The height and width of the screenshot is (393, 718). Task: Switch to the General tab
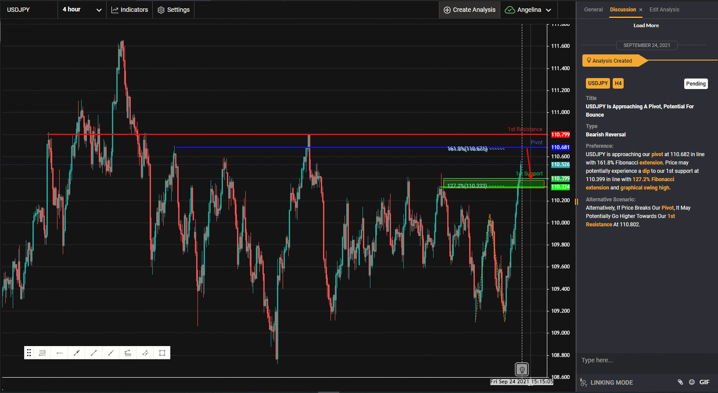point(593,10)
